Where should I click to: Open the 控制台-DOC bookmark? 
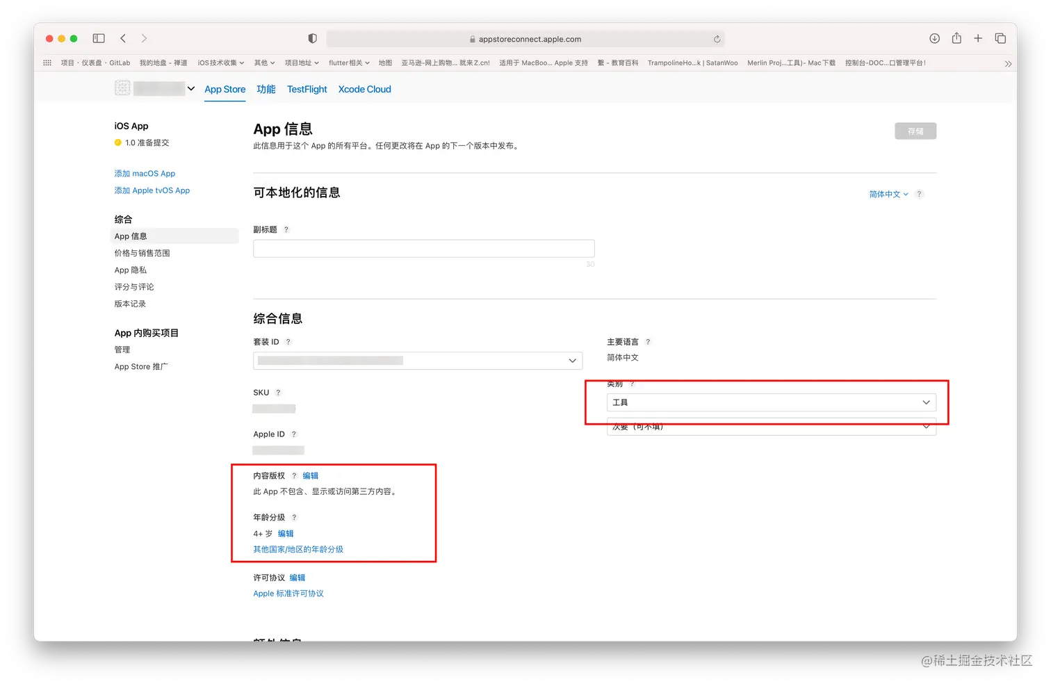pyautogui.click(x=885, y=63)
